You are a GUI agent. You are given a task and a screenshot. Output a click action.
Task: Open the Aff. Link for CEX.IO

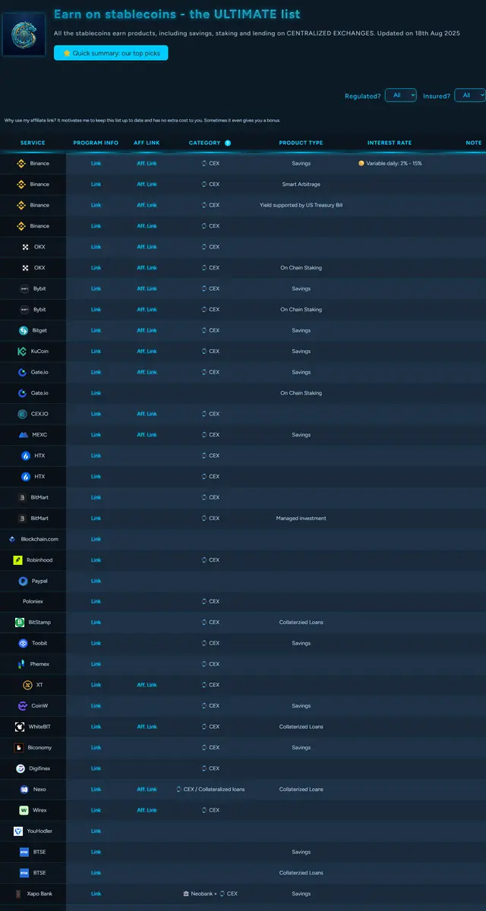pyautogui.click(x=147, y=414)
